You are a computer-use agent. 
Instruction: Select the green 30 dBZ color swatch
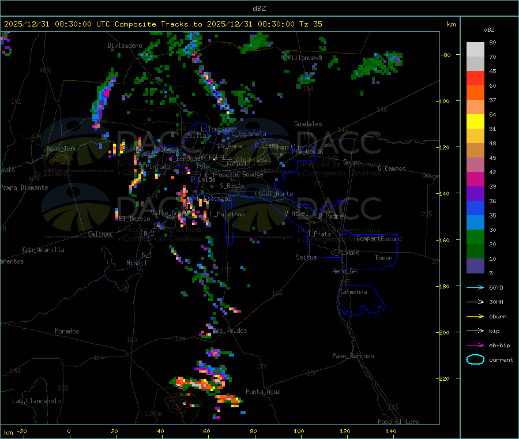coord(475,237)
